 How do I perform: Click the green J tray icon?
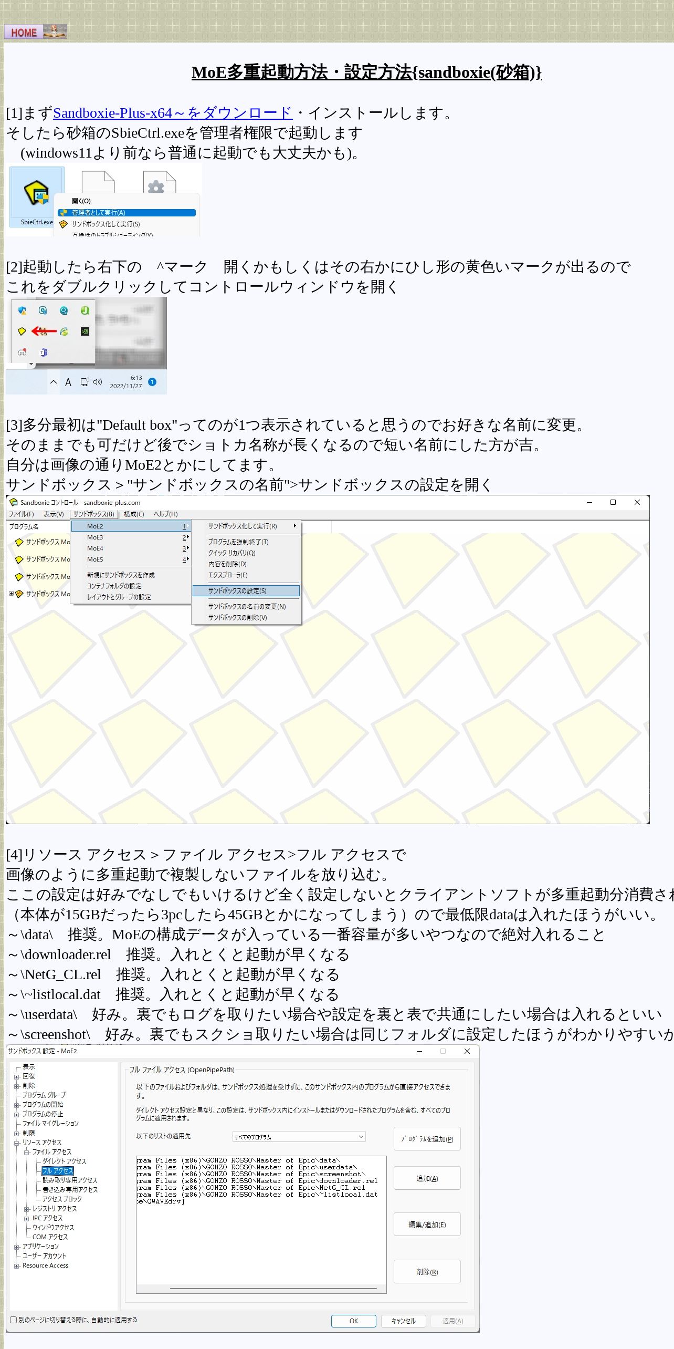click(85, 310)
